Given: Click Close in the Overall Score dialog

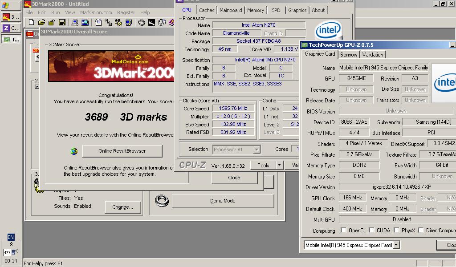Looking at the screenshot, I should pos(234,178).
